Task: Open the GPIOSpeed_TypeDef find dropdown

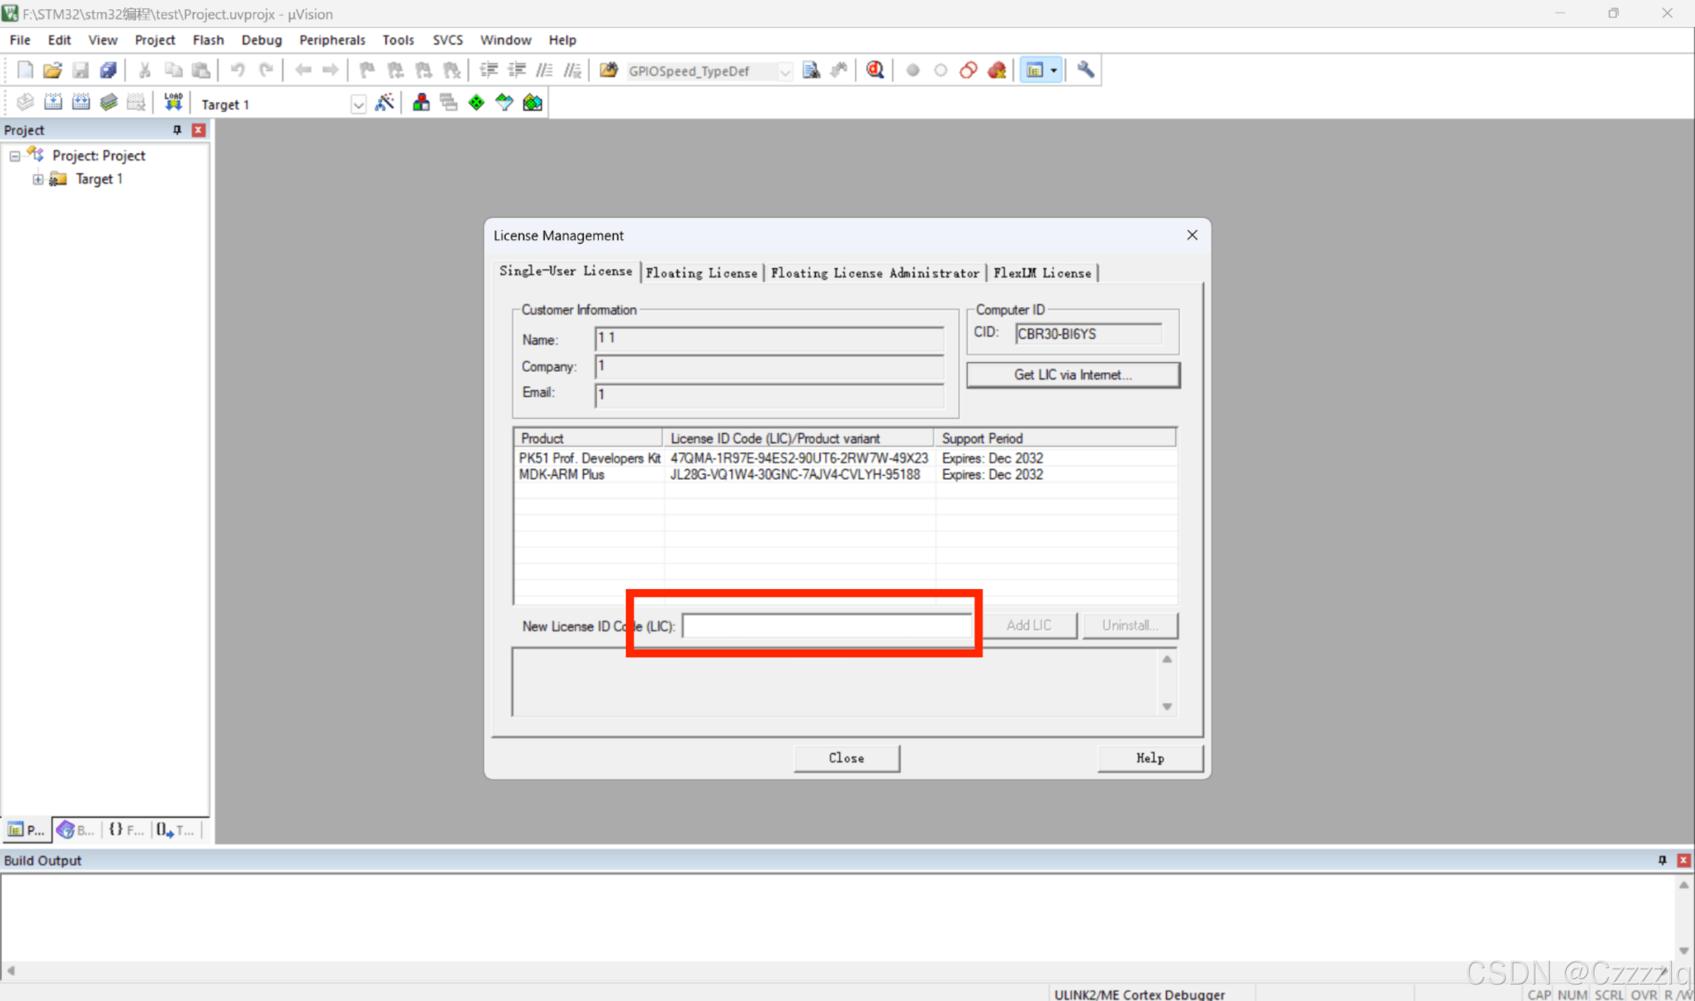Action: [785, 71]
